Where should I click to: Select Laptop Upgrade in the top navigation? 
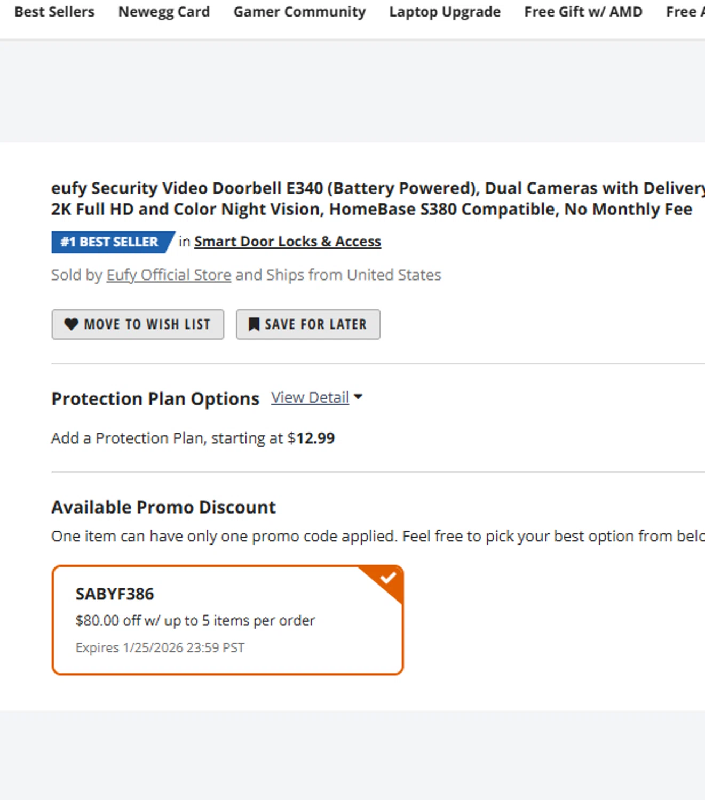(x=445, y=12)
